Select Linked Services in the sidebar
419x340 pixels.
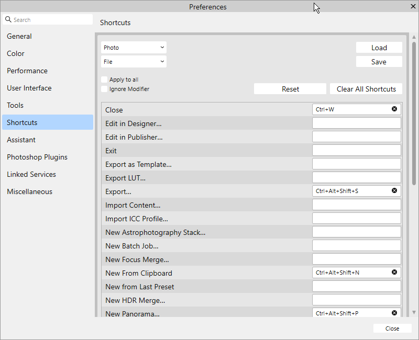pos(31,174)
